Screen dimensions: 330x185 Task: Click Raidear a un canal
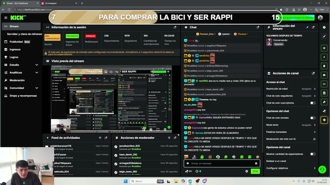(x=276, y=161)
